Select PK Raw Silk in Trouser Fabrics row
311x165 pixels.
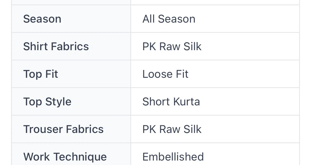[172, 129]
